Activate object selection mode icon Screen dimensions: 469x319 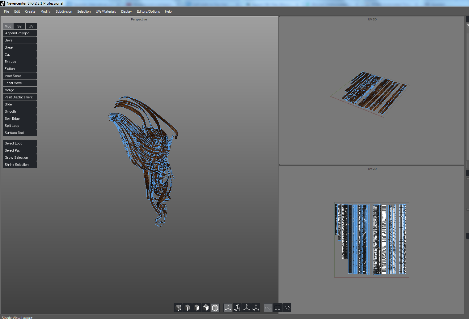(x=215, y=308)
